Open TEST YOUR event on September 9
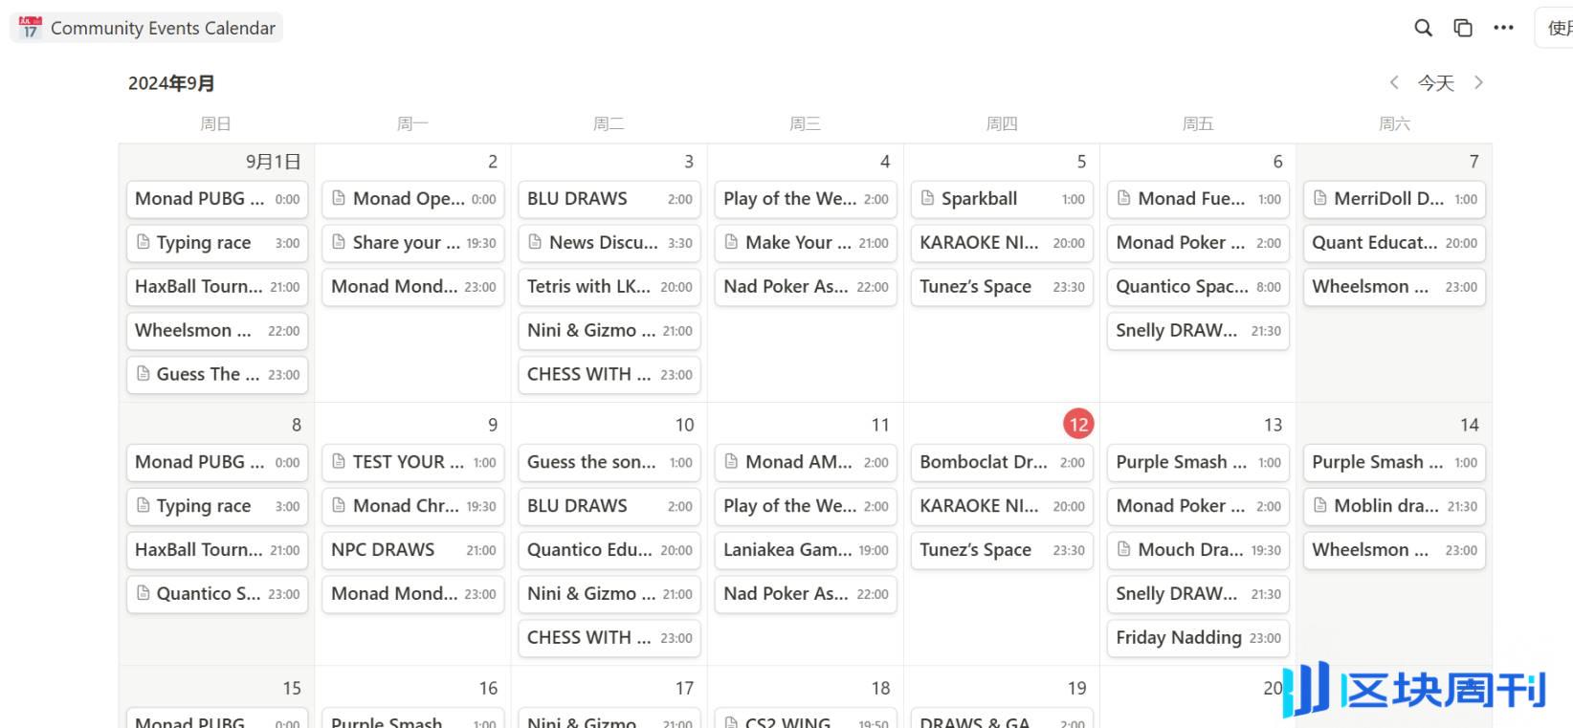The width and height of the screenshot is (1573, 728). click(413, 462)
